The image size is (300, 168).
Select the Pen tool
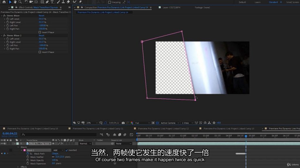point(47,2)
